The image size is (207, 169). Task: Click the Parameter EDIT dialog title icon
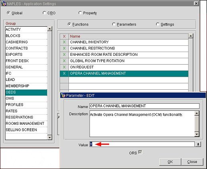coord(63,95)
